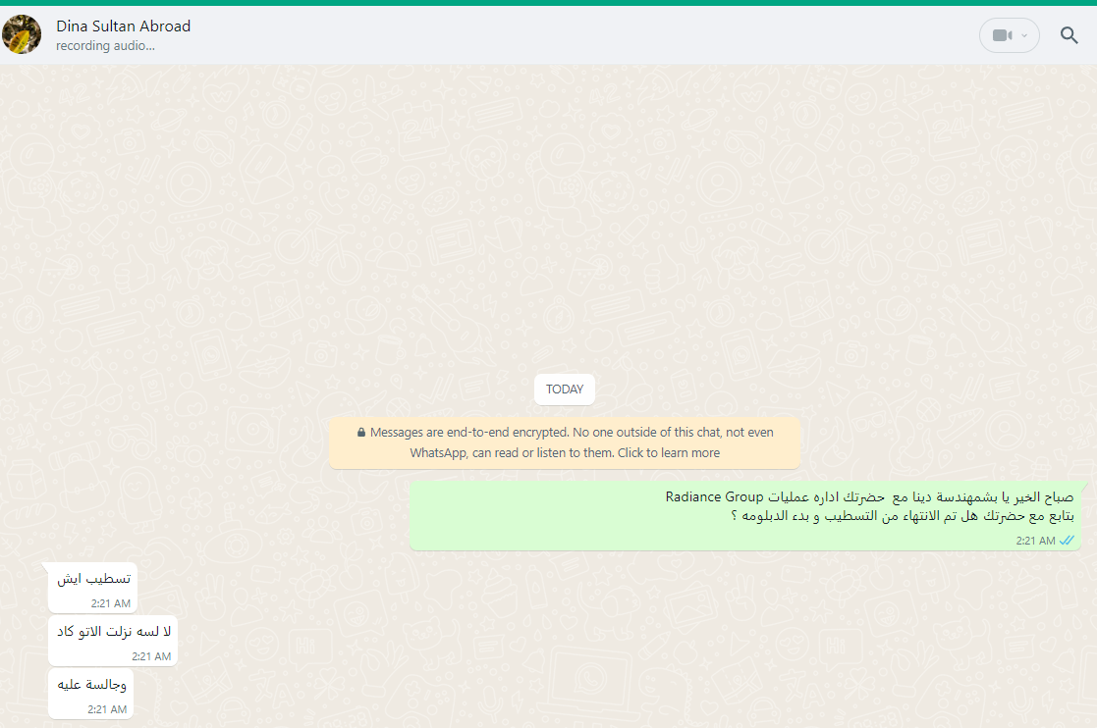
Task: Click the blue double-check read receipt
Action: [1067, 540]
